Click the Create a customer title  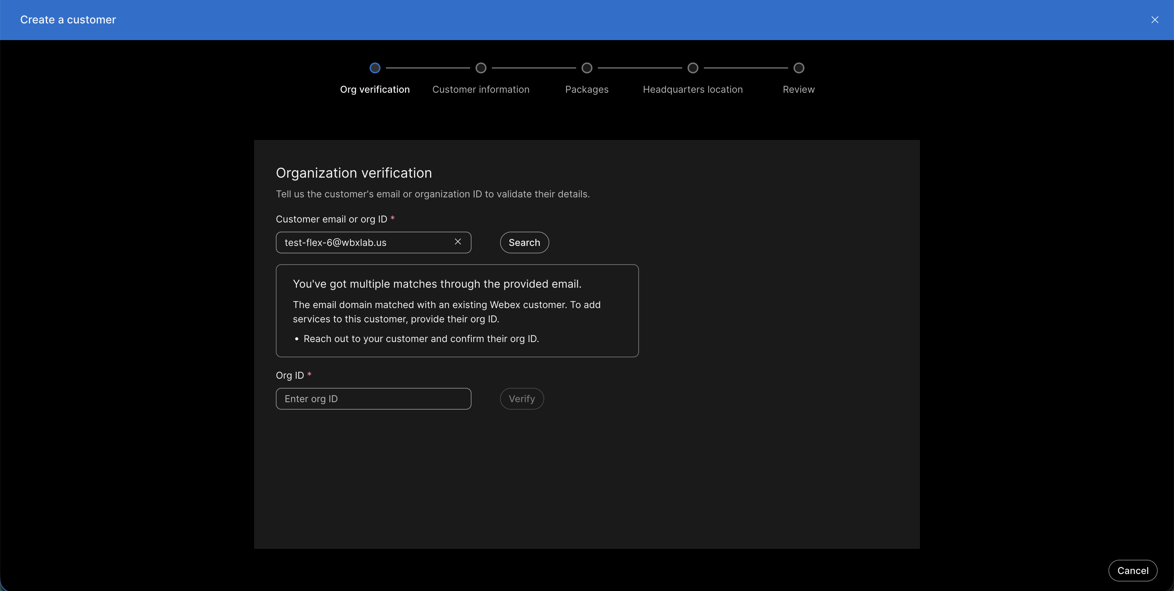click(x=68, y=20)
